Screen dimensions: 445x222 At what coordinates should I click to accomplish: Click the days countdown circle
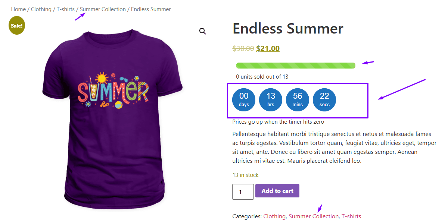point(244,100)
